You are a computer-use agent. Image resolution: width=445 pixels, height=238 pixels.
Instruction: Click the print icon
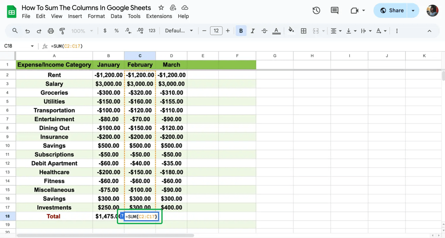[51, 31]
